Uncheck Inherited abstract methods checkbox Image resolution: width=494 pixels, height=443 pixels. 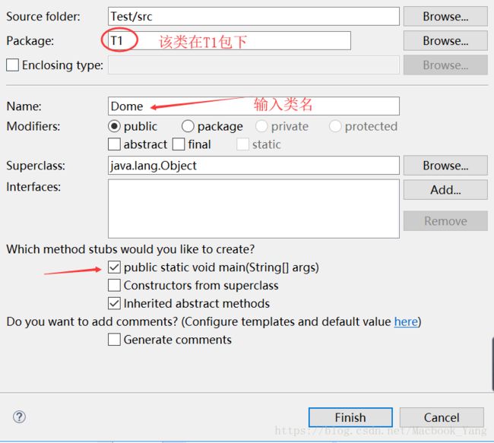114,303
